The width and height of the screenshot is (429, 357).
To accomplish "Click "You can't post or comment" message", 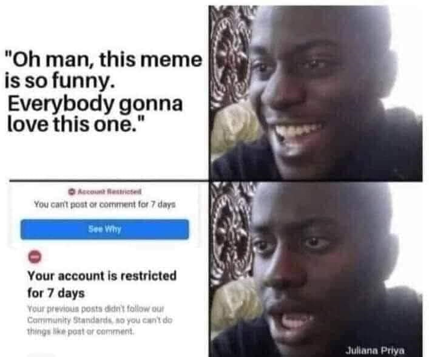I will pos(104,204).
